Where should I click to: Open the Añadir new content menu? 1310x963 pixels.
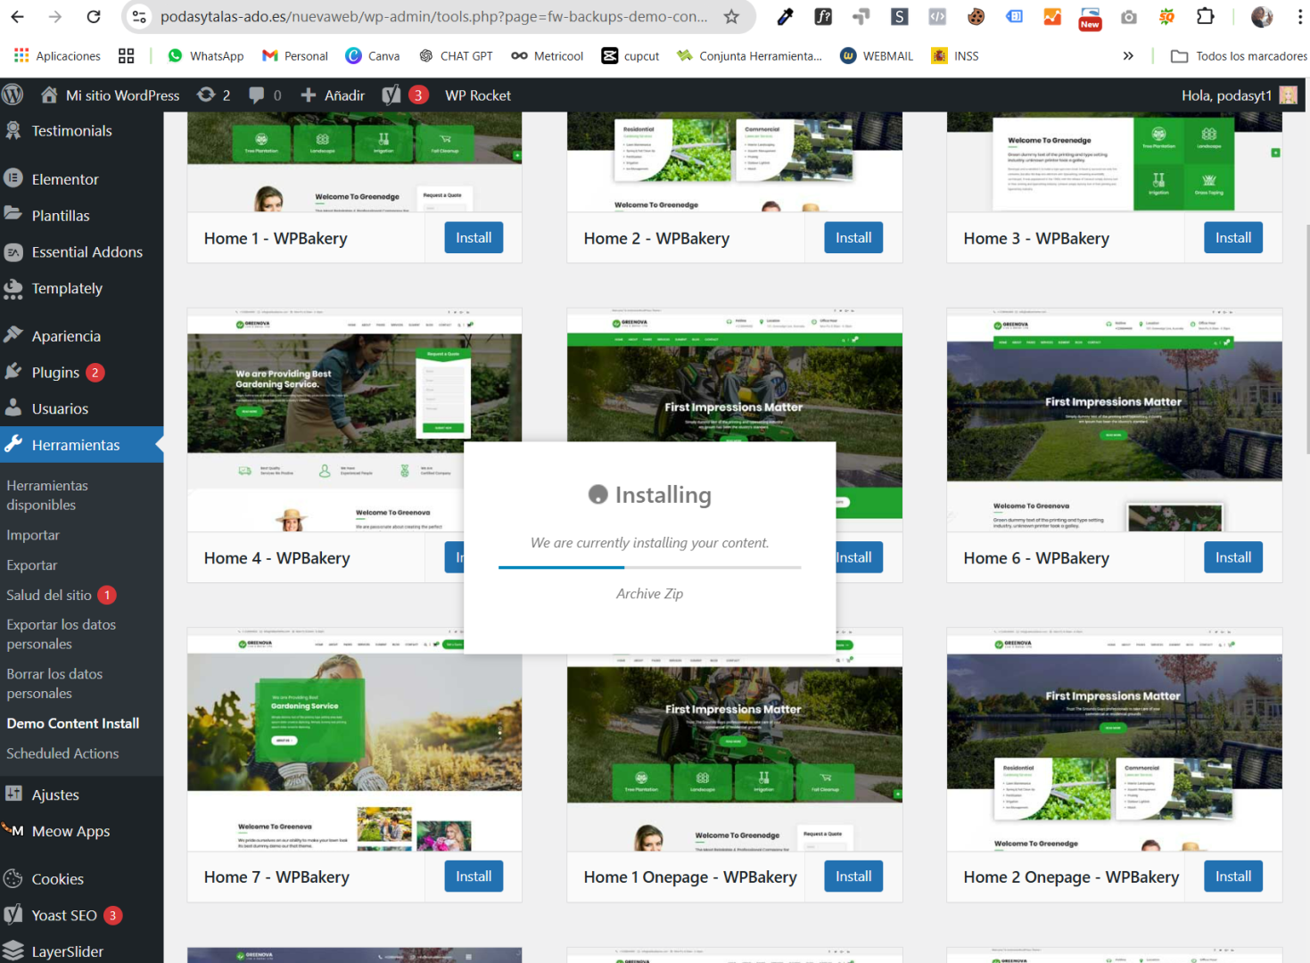point(333,95)
